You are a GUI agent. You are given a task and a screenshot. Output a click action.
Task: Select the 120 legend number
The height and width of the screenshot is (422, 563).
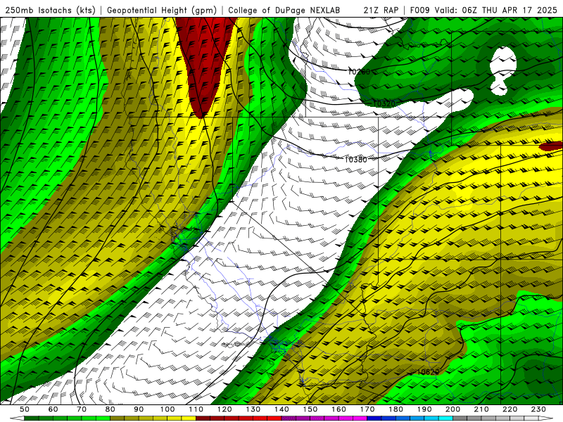224,409
